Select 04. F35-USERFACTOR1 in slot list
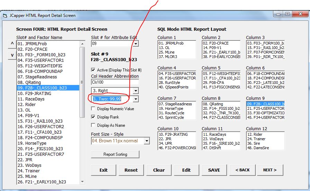The height and width of the screenshot is (191, 310). (48, 60)
